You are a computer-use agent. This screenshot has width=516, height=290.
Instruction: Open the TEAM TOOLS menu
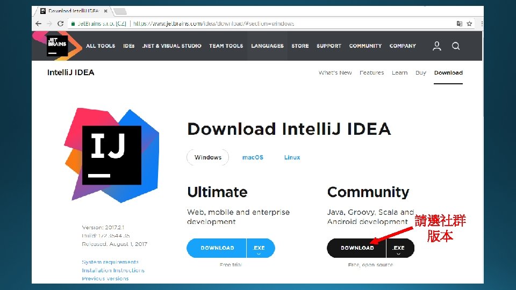226,46
